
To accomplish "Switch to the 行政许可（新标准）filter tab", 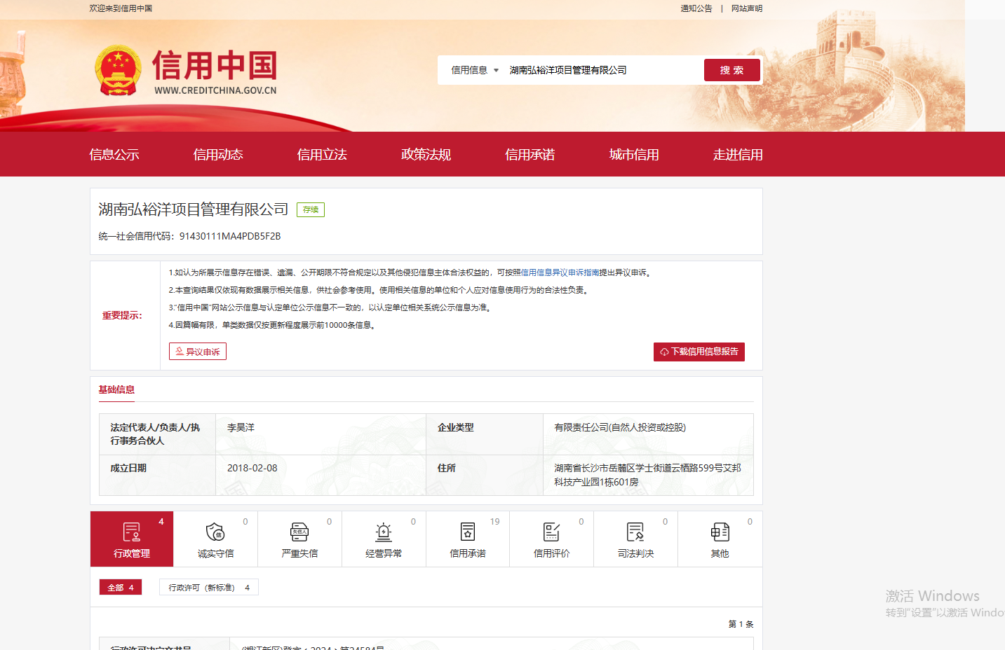I will [208, 587].
